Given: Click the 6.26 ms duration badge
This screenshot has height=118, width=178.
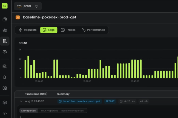Looking at the screenshot, I should [x=127, y=101].
